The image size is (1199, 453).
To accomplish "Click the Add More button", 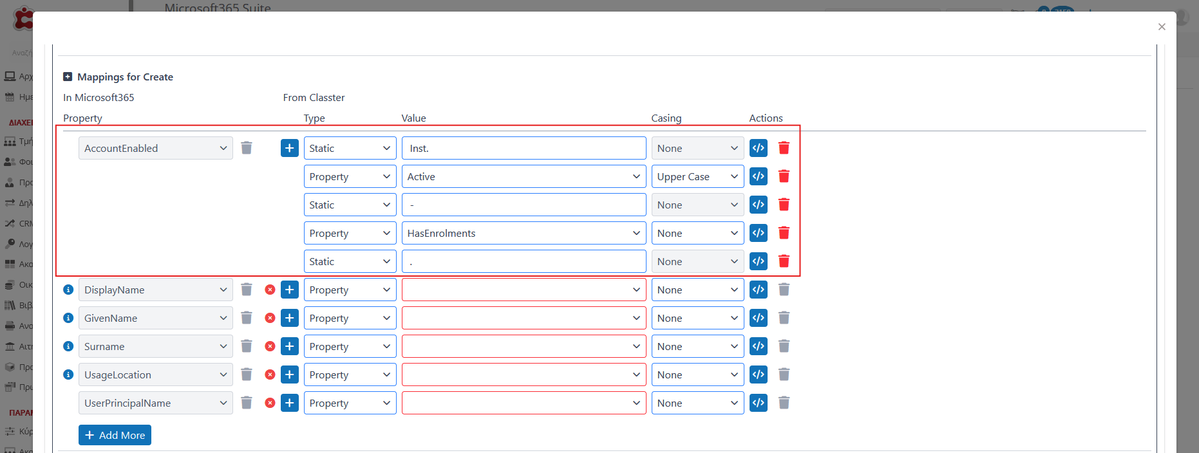I will click(115, 435).
